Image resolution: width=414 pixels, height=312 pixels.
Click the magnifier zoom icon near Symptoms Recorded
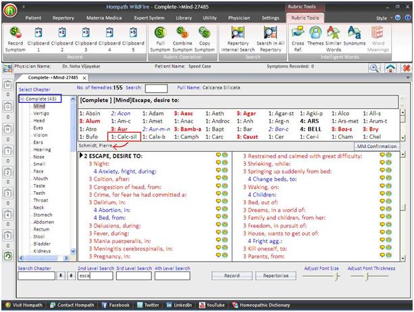pos(374,68)
